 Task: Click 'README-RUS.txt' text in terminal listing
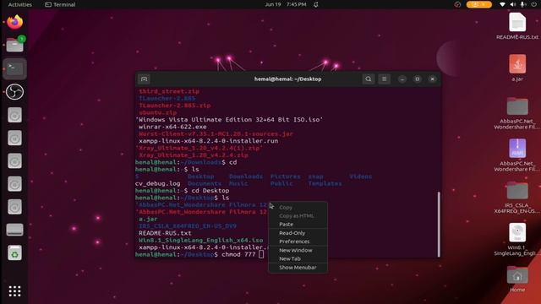coord(165,233)
